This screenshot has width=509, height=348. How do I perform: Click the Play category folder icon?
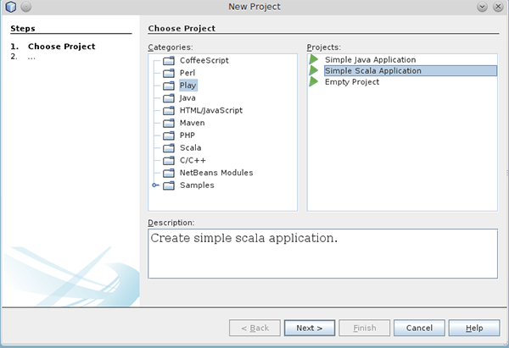point(169,86)
